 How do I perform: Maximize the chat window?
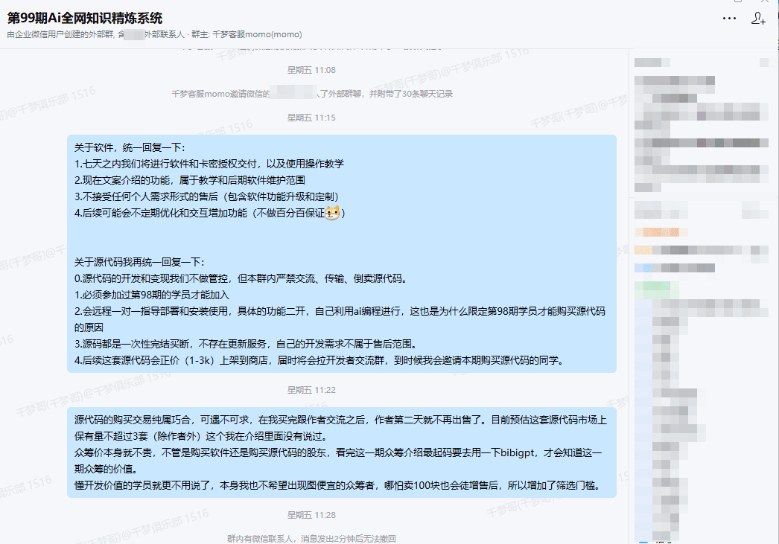[x=737, y=2]
